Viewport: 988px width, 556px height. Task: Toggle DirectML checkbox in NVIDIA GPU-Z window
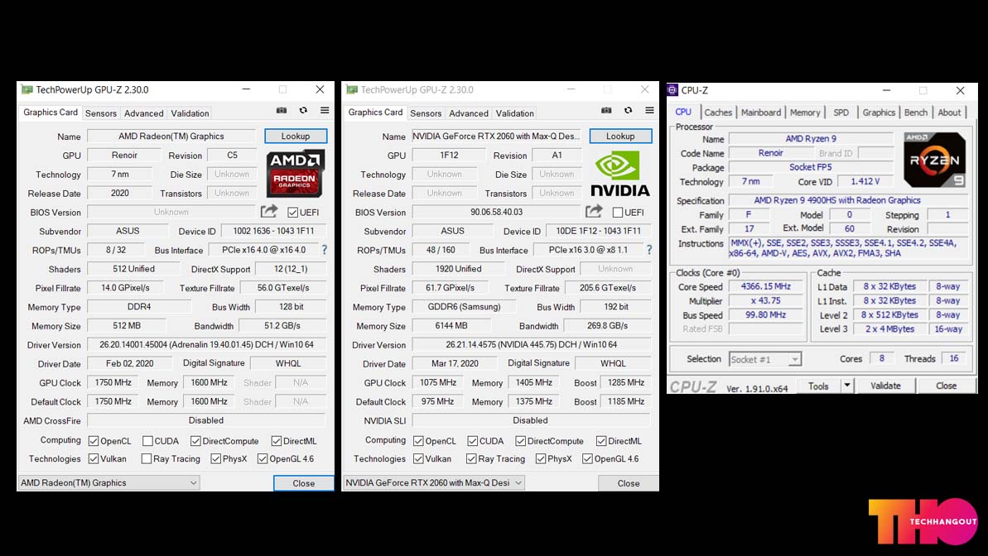click(601, 441)
